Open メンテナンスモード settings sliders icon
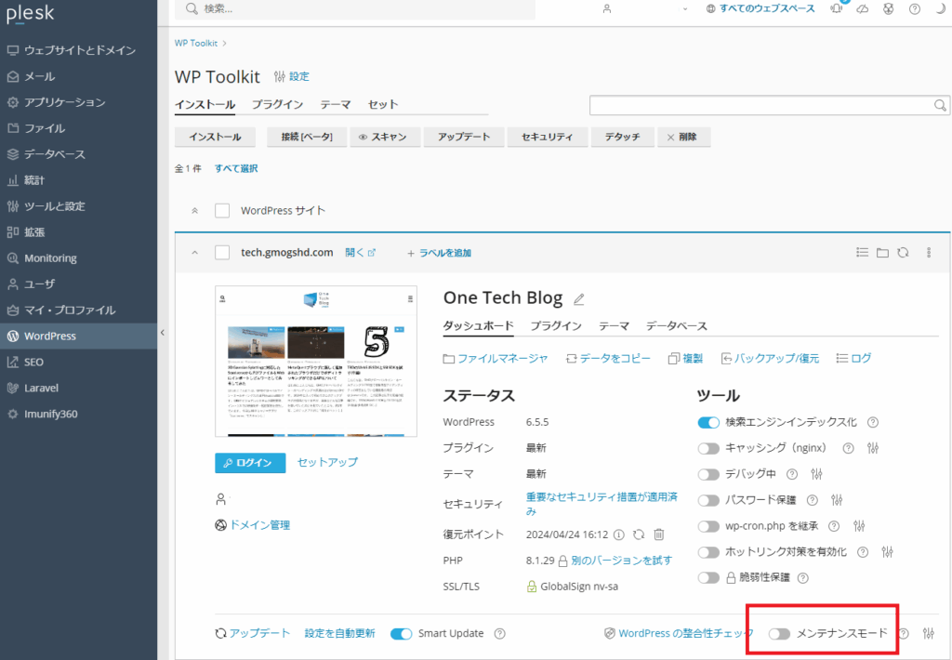This screenshot has width=952, height=660. pyautogui.click(x=929, y=633)
